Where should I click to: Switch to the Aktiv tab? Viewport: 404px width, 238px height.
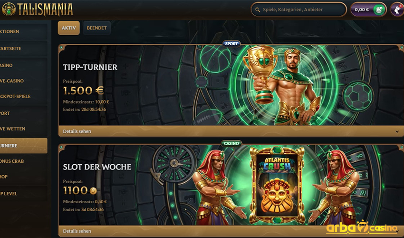69,28
